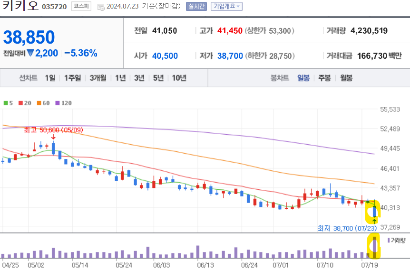Click the 2024.07.23 기준(장마감) date text

click(x=144, y=6)
